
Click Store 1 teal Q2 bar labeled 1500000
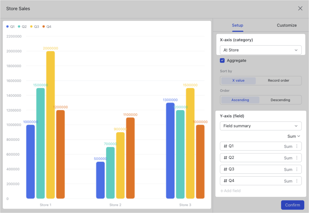[40, 143]
